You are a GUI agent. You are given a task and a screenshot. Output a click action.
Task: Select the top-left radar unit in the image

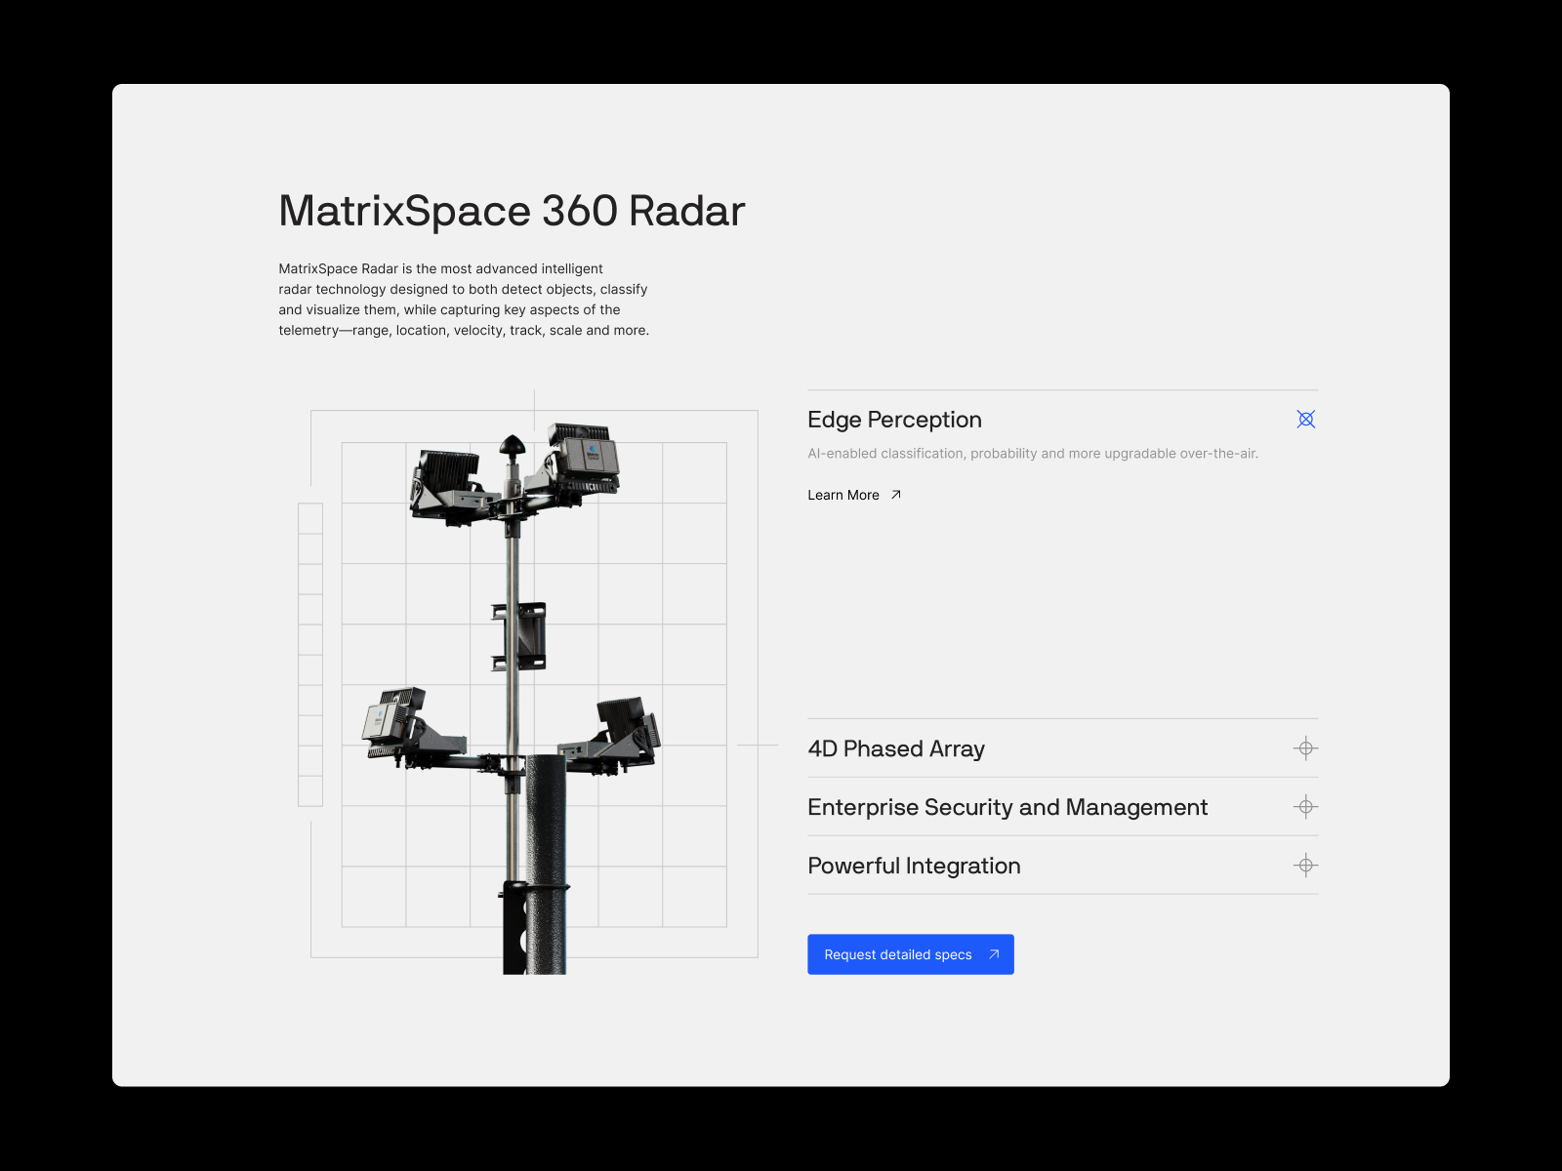[x=449, y=478]
